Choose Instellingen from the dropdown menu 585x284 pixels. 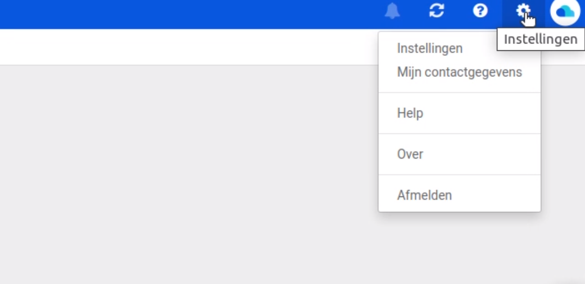[429, 48]
